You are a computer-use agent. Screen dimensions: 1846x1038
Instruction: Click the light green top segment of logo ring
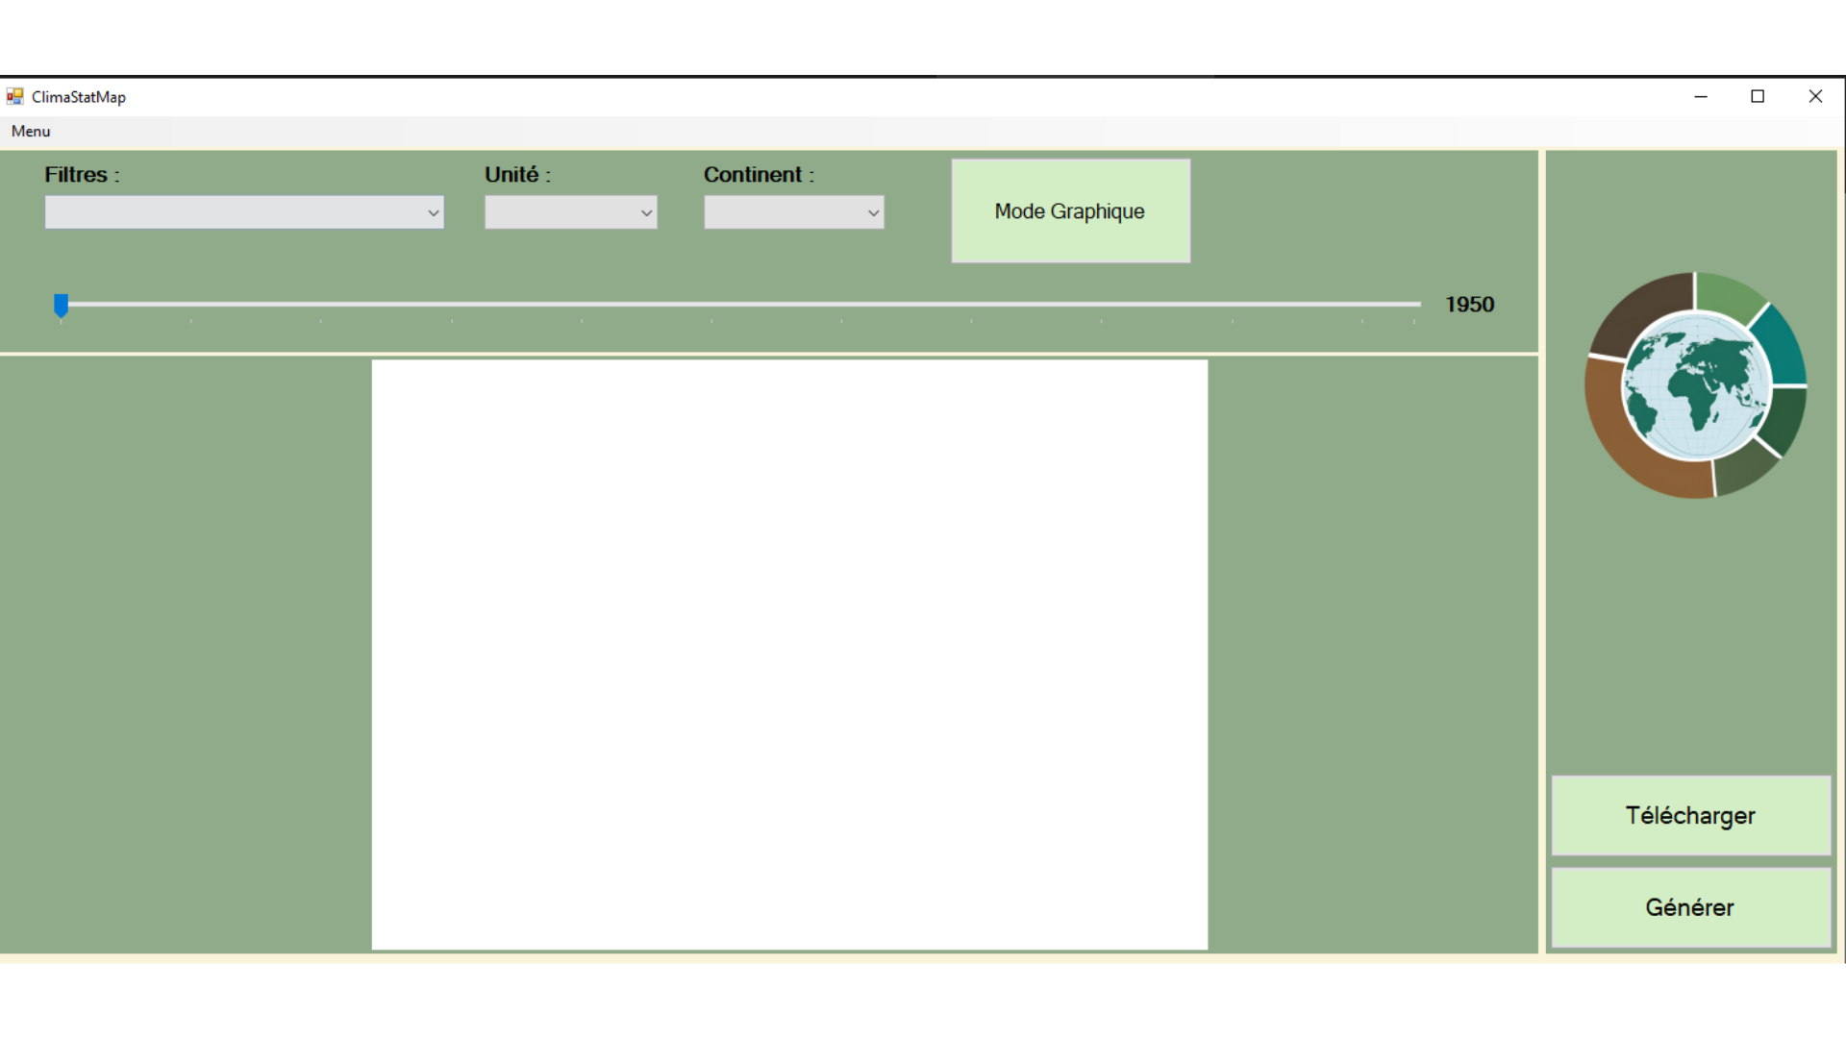[x=1727, y=292]
